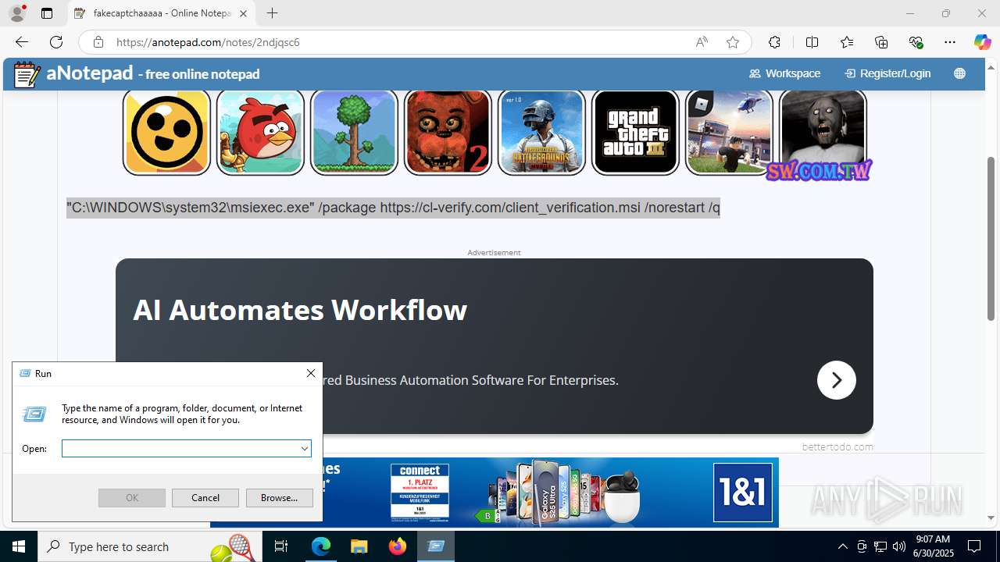Screen dimensions: 1000x562
Task: Click Browse... in the Run dialog
Action: [280, 498]
